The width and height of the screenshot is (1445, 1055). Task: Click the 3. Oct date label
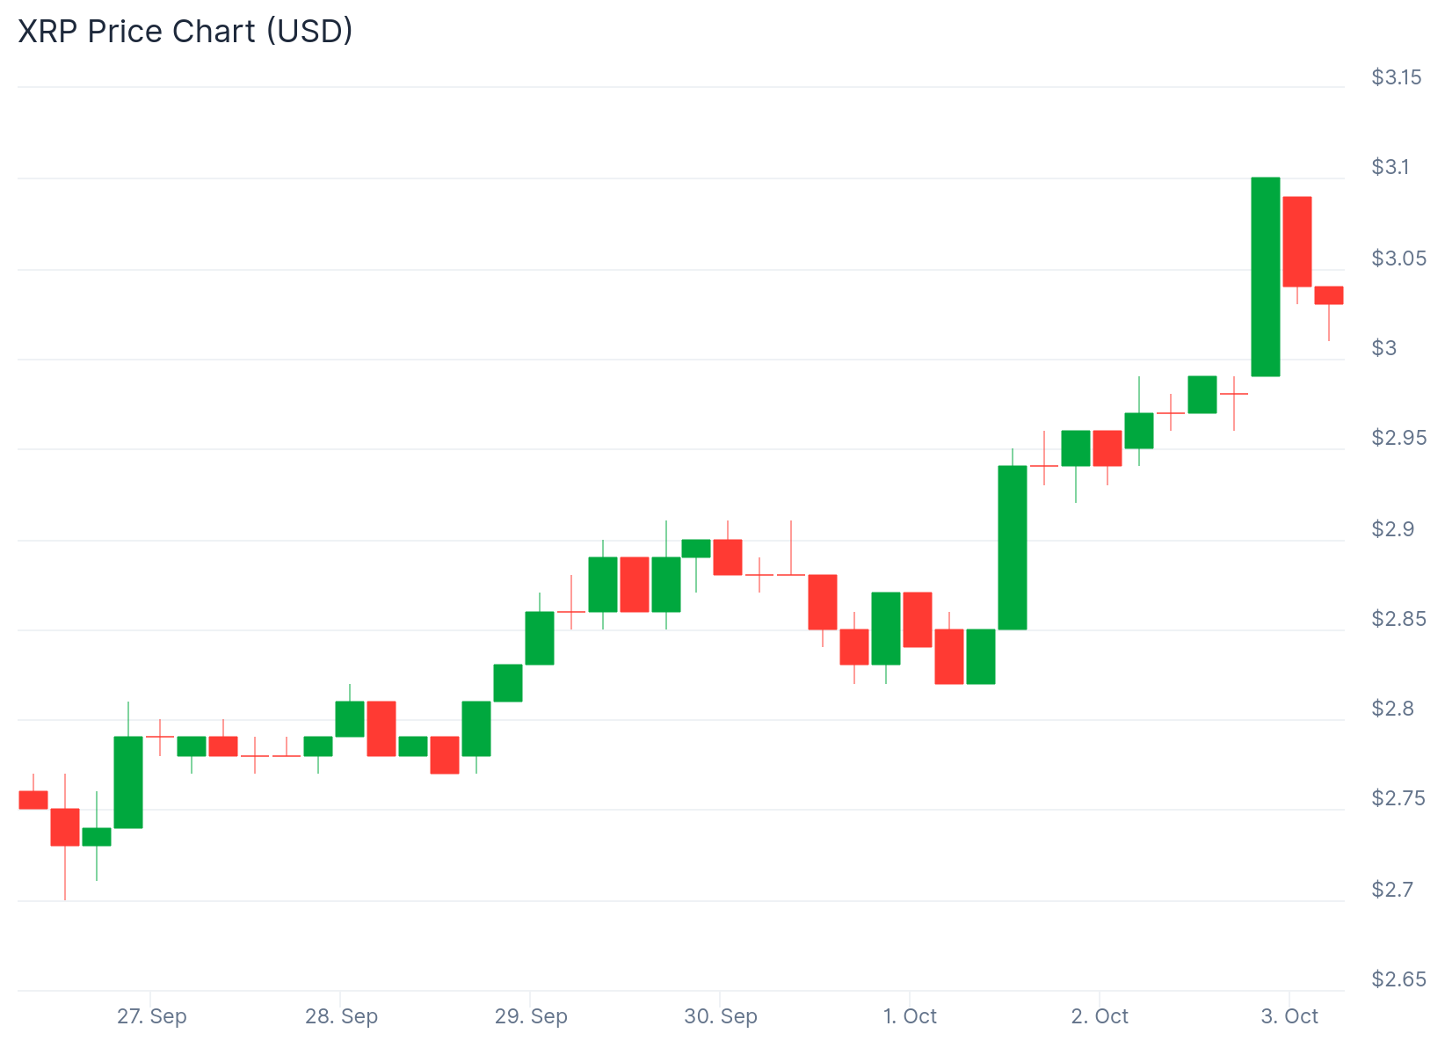(x=1289, y=1016)
